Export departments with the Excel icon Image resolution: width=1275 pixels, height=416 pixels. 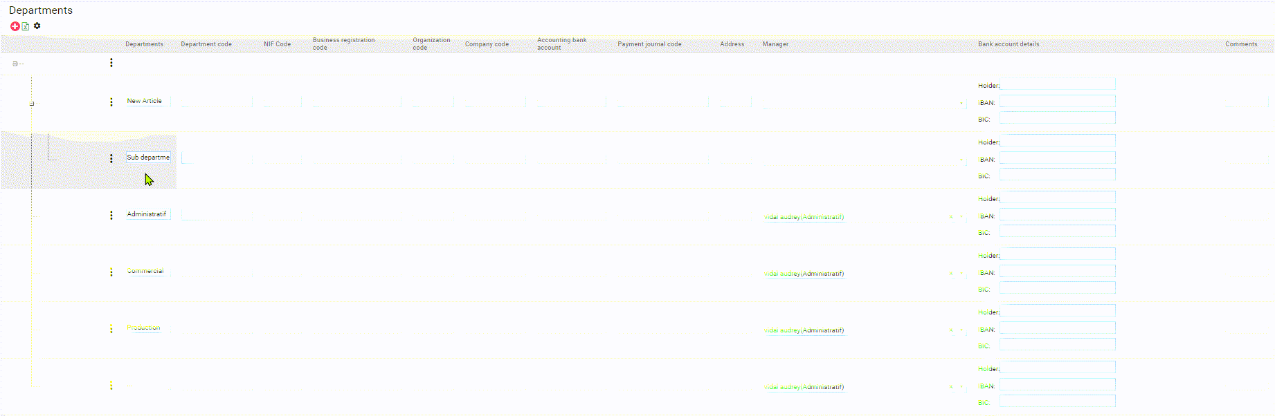click(x=26, y=26)
